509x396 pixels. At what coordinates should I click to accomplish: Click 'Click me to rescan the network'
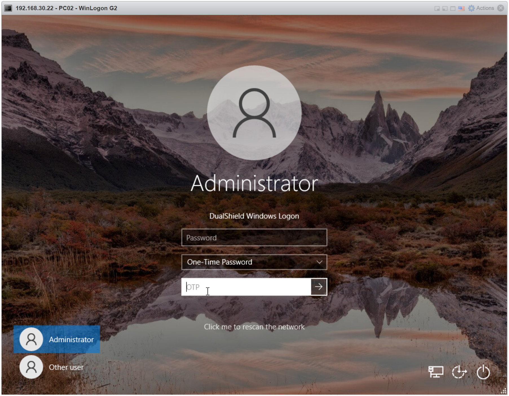254,327
